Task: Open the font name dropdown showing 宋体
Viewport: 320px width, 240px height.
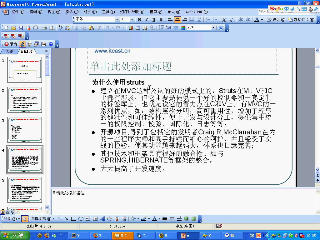Action: (x=117, y=19)
